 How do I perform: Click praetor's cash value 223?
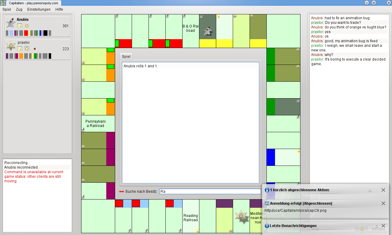tap(66, 49)
